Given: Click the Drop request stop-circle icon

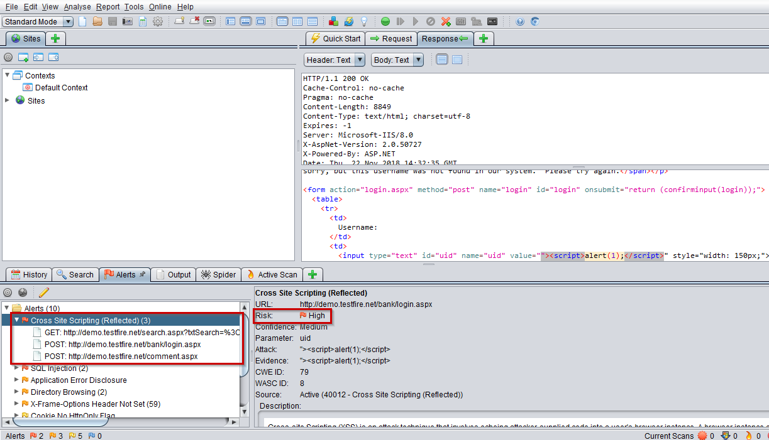Looking at the screenshot, I should click(x=430, y=21).
